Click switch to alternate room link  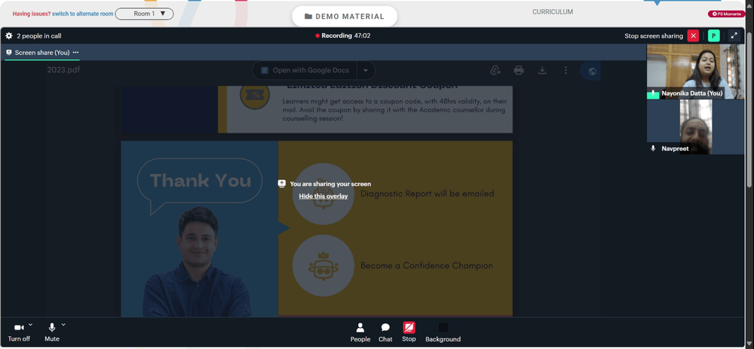tap(83, 14)
